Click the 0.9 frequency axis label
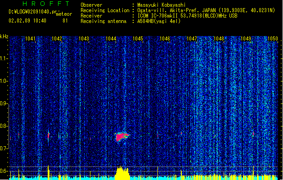This screenshot has width=283, height=180. pos(4,103)
